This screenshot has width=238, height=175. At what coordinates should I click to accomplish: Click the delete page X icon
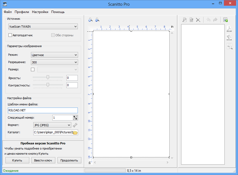tap(198, 20)
